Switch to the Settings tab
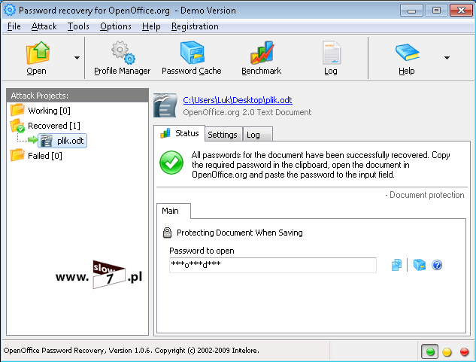476x362 pixels. (x=223, y=135)
